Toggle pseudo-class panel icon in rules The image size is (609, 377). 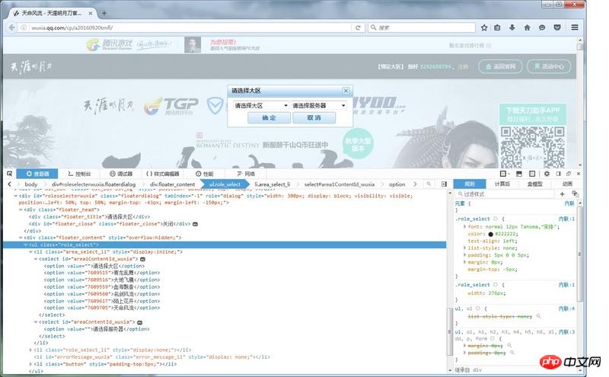(575, 193)
